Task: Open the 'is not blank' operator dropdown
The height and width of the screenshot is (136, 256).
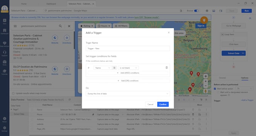Action: (128, 68)
